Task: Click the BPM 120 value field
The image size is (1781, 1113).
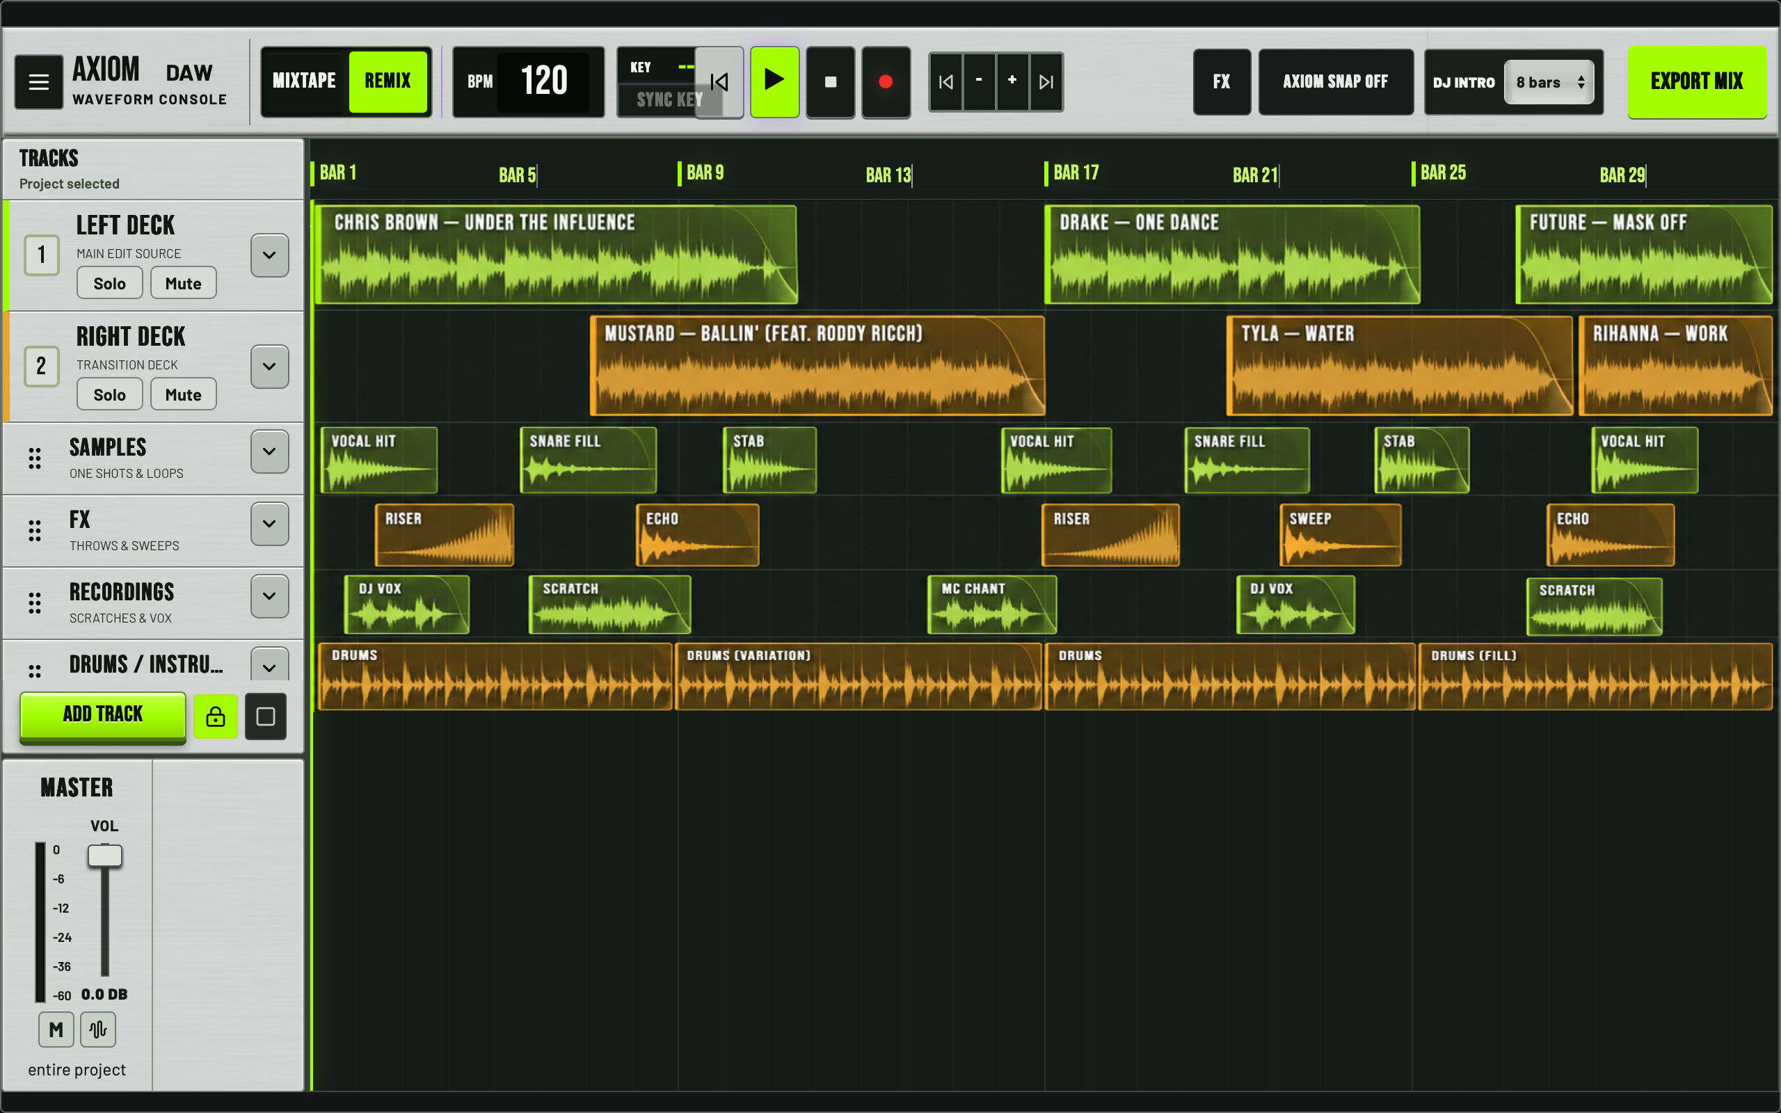Action: click(544, 81)
